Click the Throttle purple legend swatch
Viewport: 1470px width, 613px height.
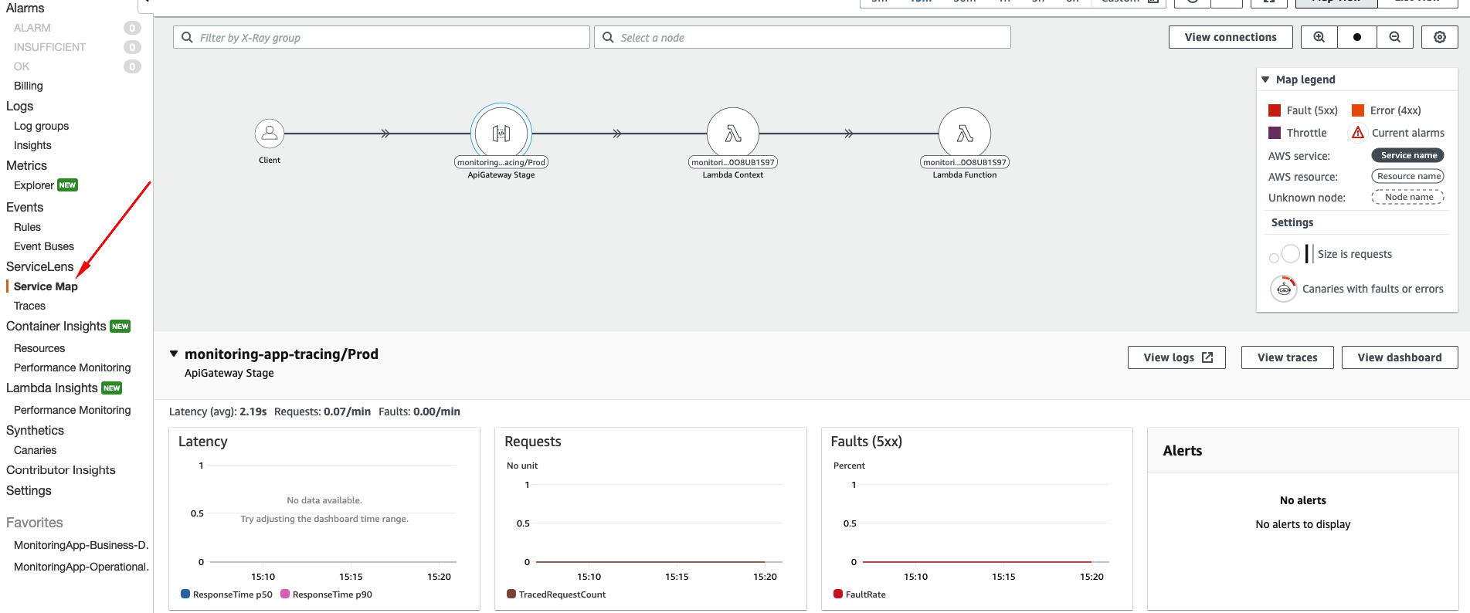[x=1275, y=133]
